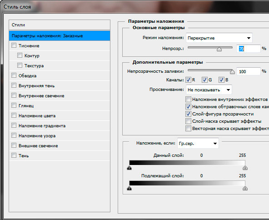This screenshot has width=269, height=220.
Task: Select Параметры наложения: Заказные entry
Action: [60, 36]
